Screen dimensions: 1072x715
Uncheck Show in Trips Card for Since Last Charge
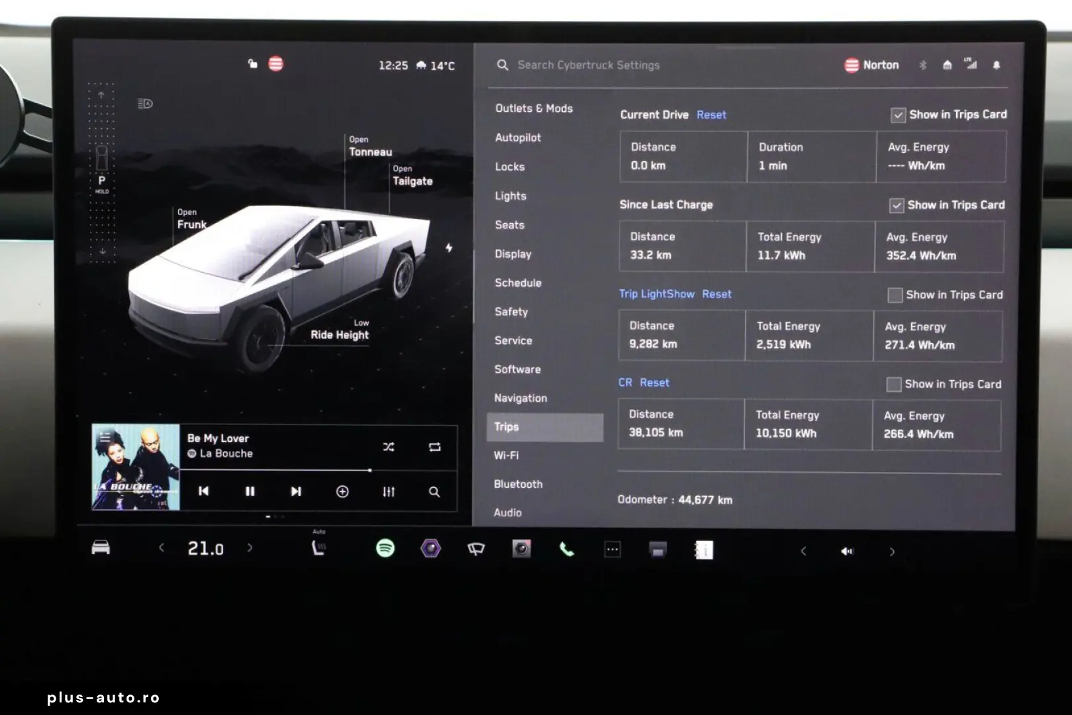pyautogui.click(x=897, y=205)
